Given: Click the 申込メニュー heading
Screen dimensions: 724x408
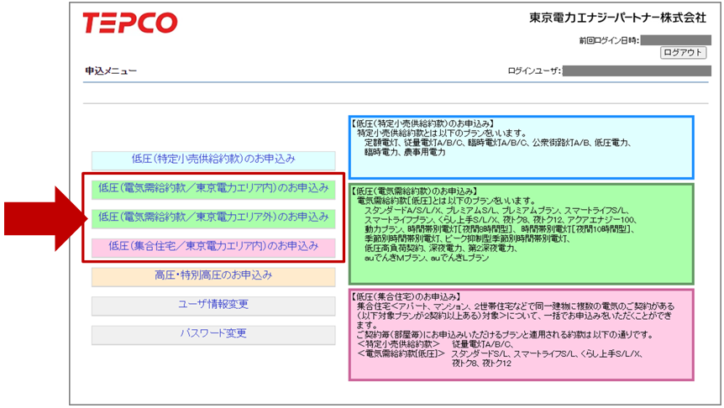Looking at the screenshot, I should click(111, 71).
